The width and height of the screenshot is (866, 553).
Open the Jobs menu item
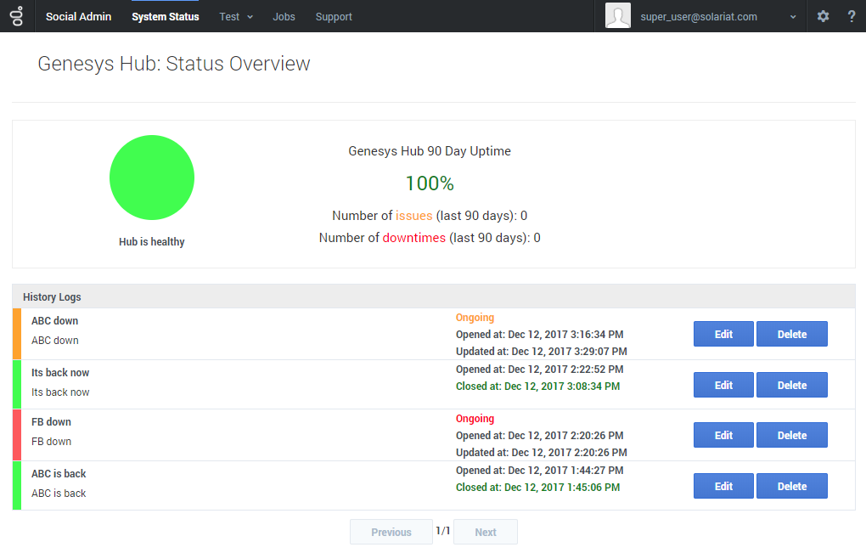click(284, 17)
